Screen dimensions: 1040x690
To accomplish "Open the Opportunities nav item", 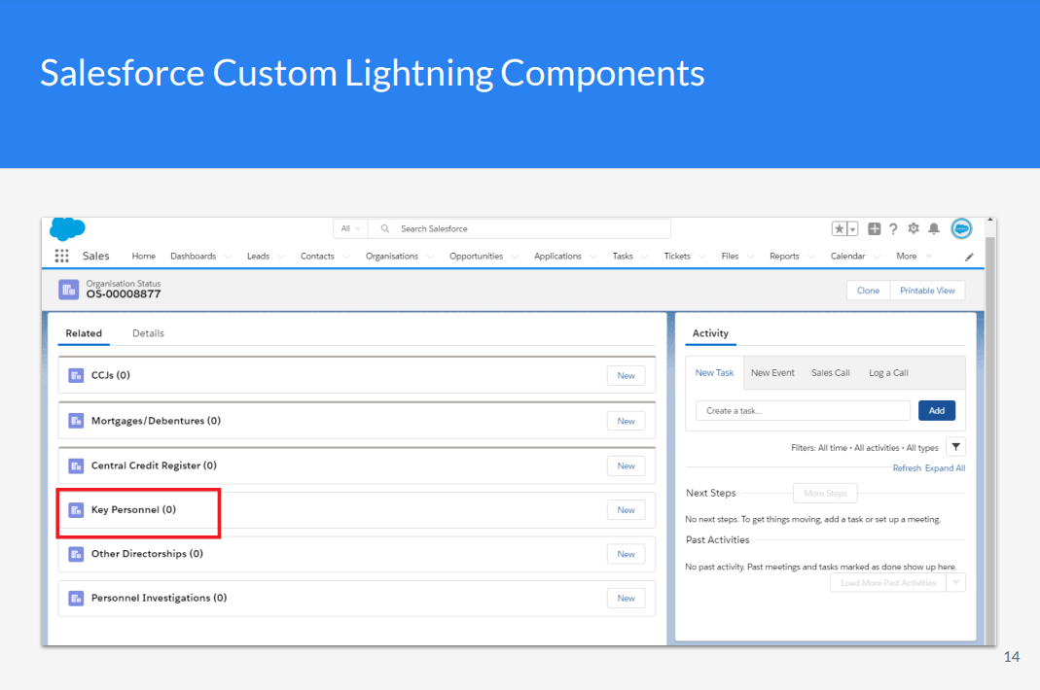I will (x=477, y=257).
